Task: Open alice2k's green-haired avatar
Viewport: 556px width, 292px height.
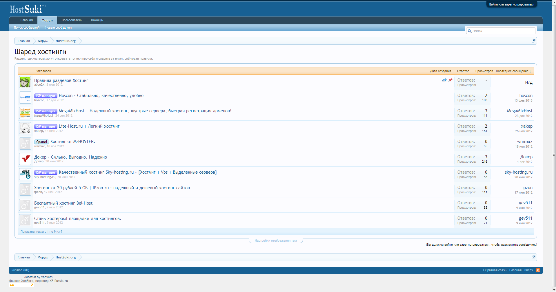Action: [x=25, y=82]
